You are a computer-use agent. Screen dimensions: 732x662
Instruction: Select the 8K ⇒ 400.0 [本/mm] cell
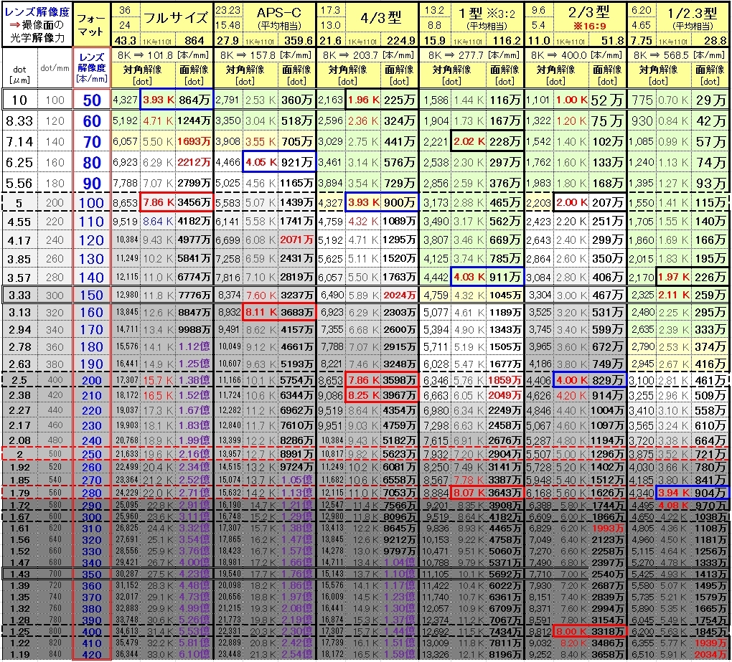pyautogui.click(x=576, y=55)
